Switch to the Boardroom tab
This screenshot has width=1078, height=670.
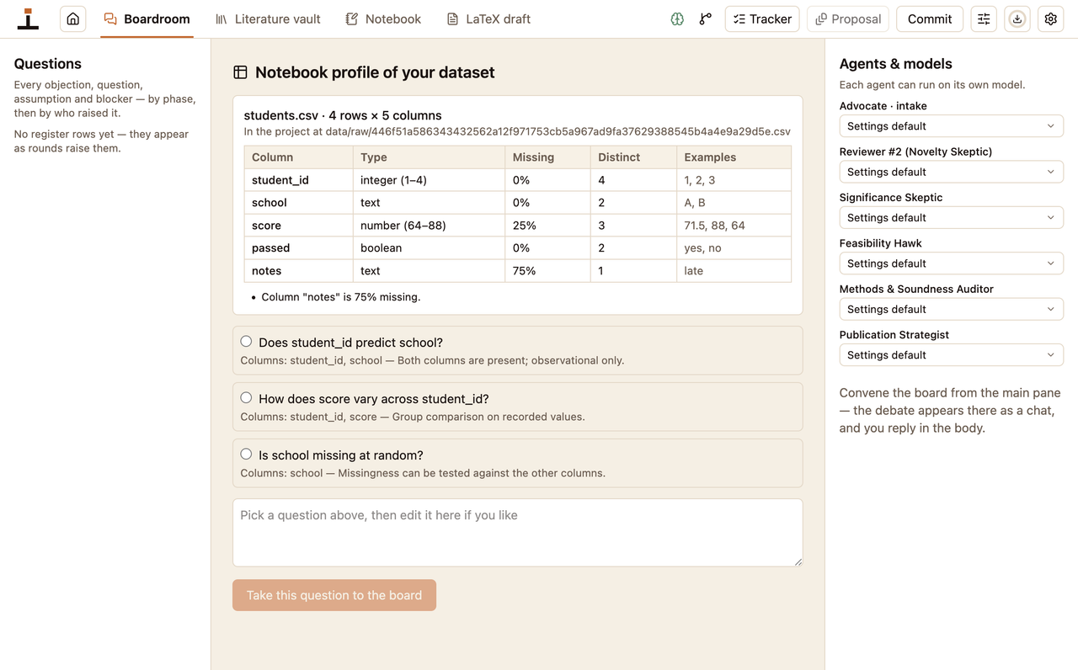tap(147, 19)
